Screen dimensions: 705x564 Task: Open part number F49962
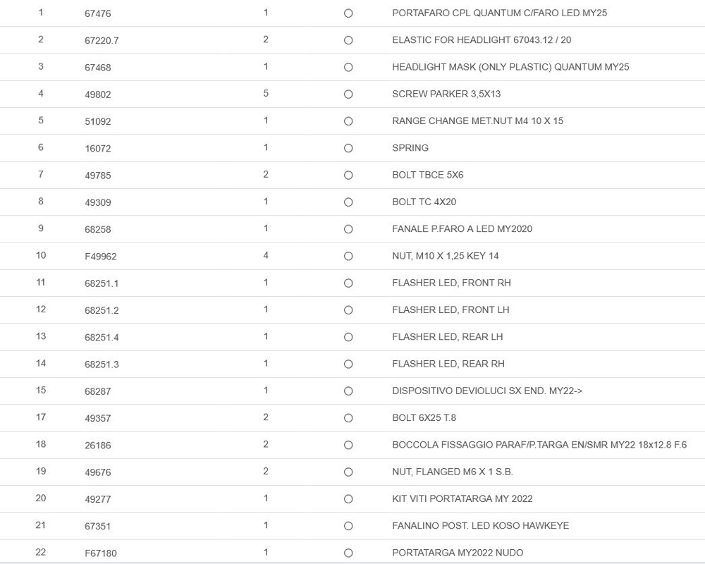[x=101, y=257]
